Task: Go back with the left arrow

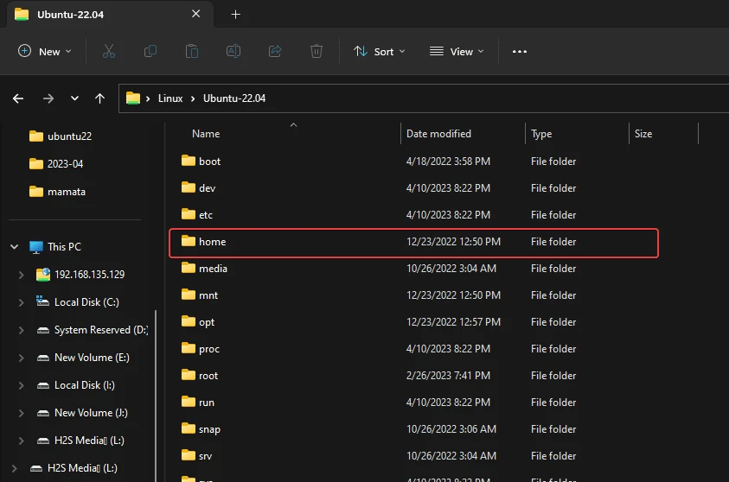Action: coord(18,98)
